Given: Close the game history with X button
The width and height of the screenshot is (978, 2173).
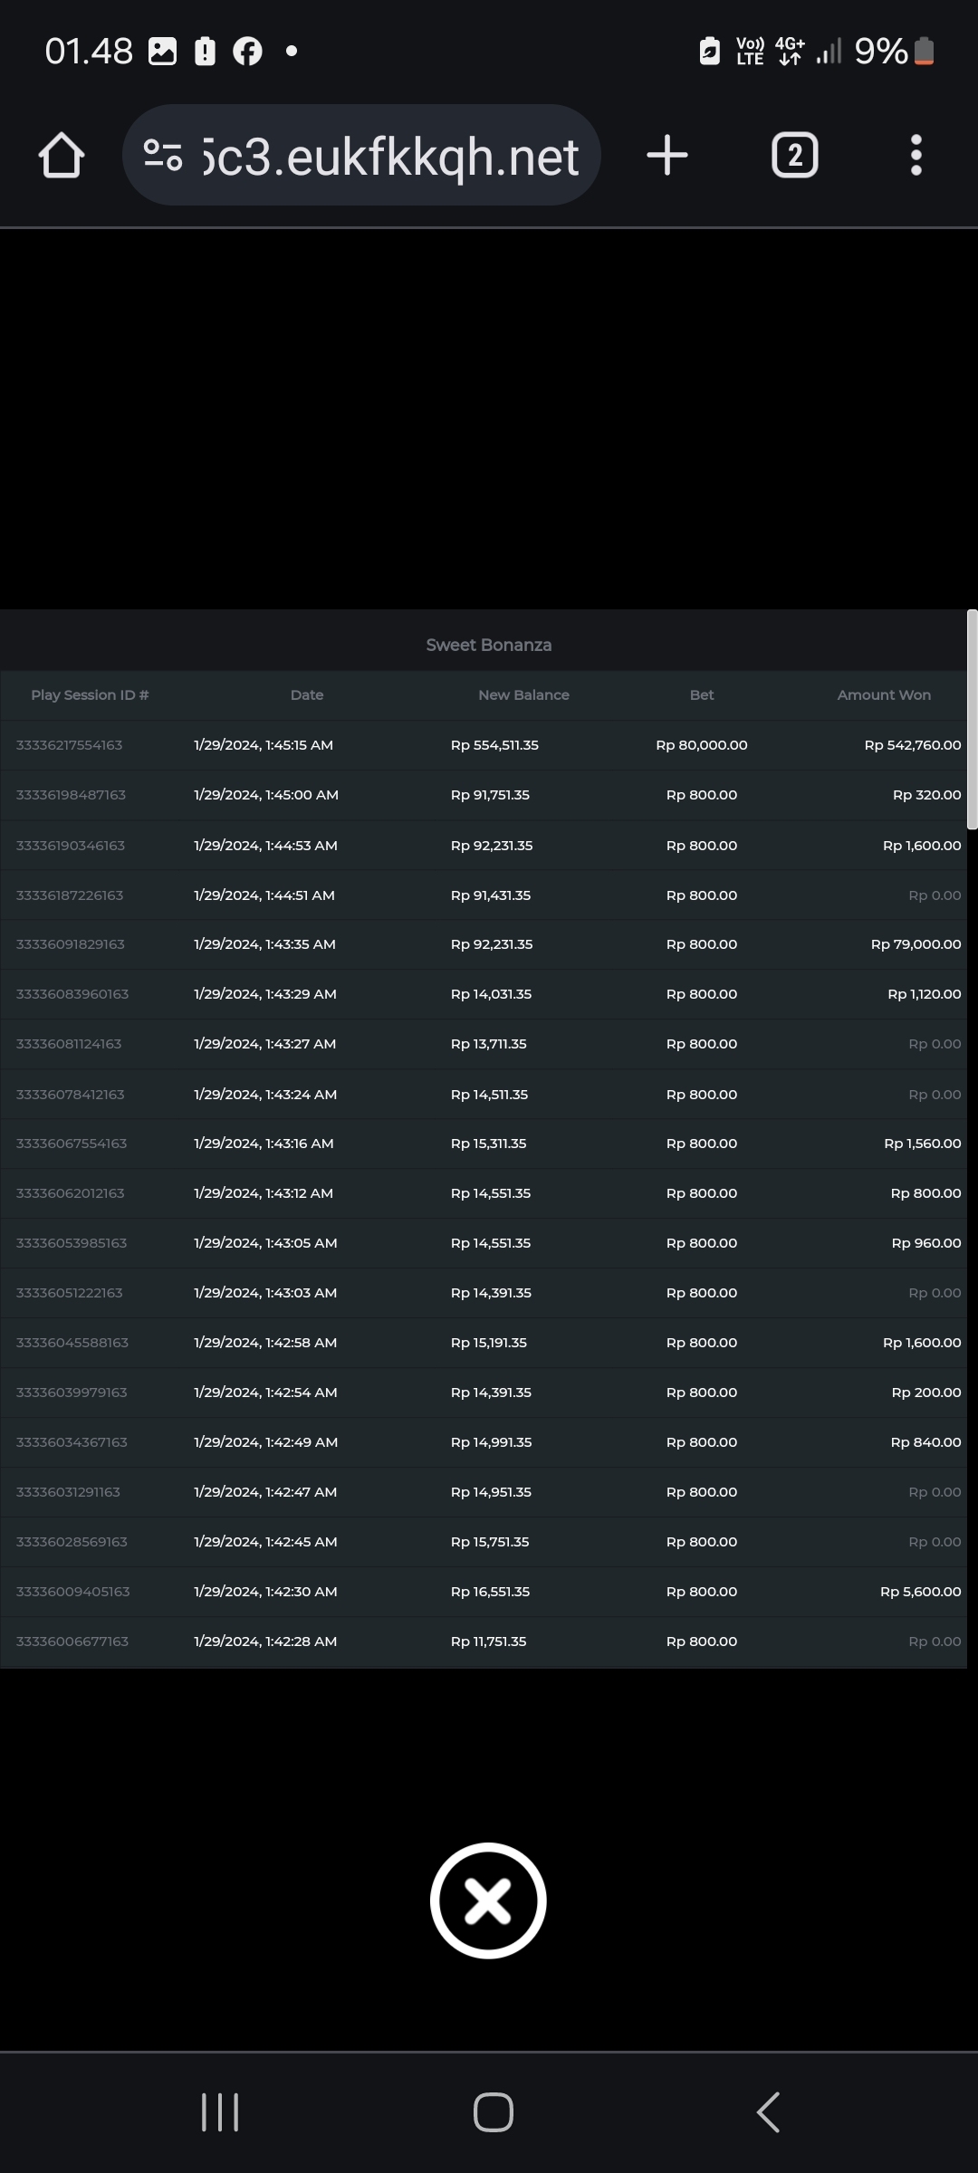Looking at the screenshot, I should click(x=488, y=1900).
